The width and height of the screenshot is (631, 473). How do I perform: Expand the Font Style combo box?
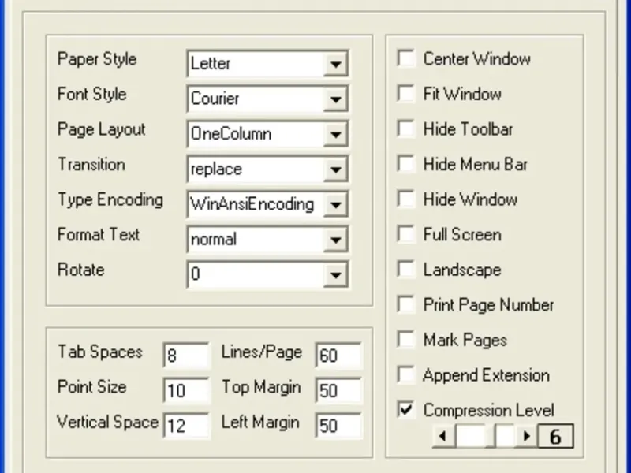336,99
